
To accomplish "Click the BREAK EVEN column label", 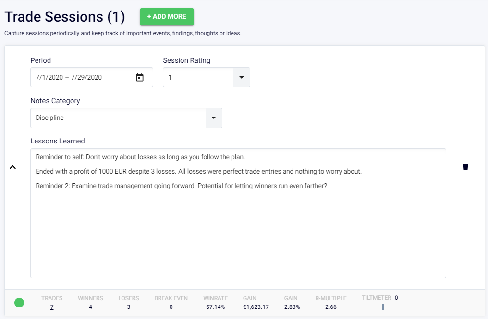I will point(171,298).
